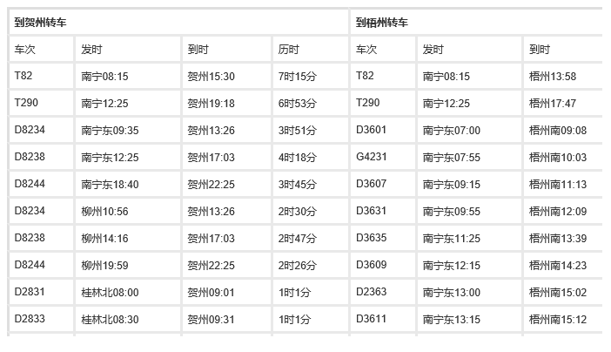The width and height of the screenshot is (611, 352).
Task: Click the 到梧州转车 table header
Action: [382, 22]
